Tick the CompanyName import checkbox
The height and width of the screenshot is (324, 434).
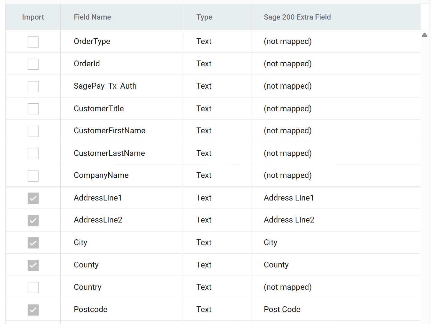33,176
